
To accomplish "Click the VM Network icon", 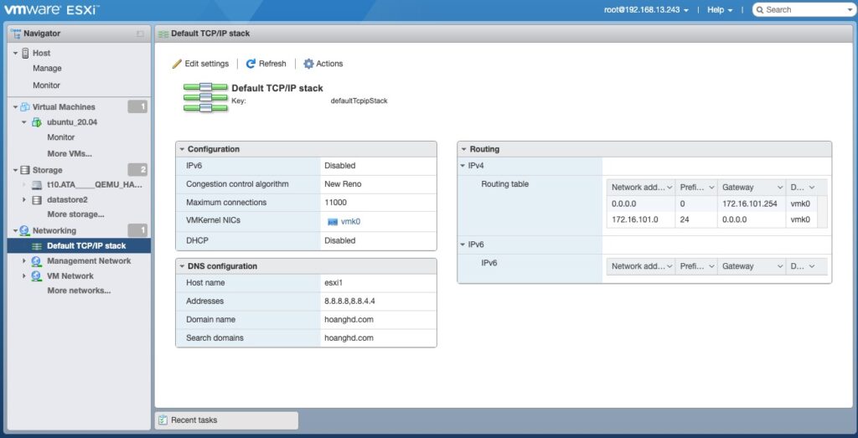I will click(37, 276).
